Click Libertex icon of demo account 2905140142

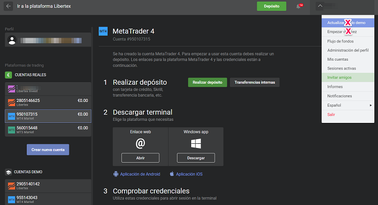point(12,186)
